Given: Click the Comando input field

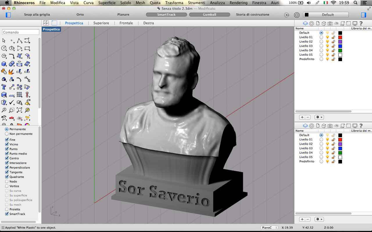Looking at the screenshot, I should click(x=21, y=32).
